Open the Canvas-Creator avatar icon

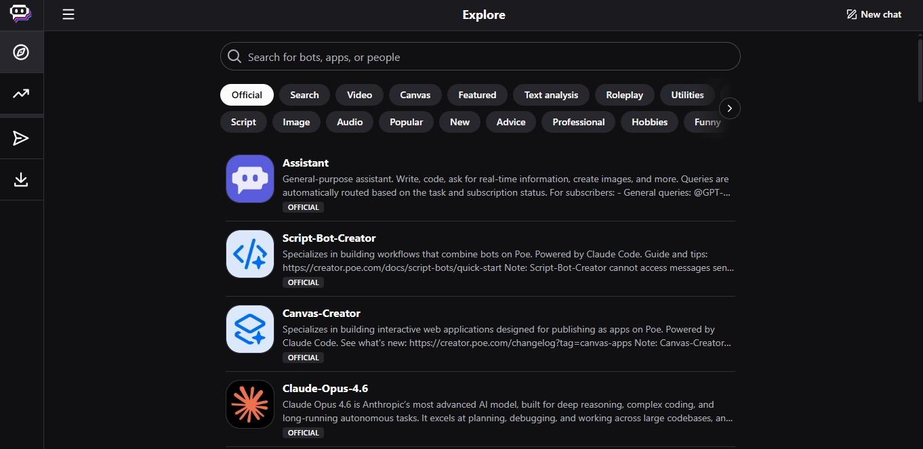point(250,329)
